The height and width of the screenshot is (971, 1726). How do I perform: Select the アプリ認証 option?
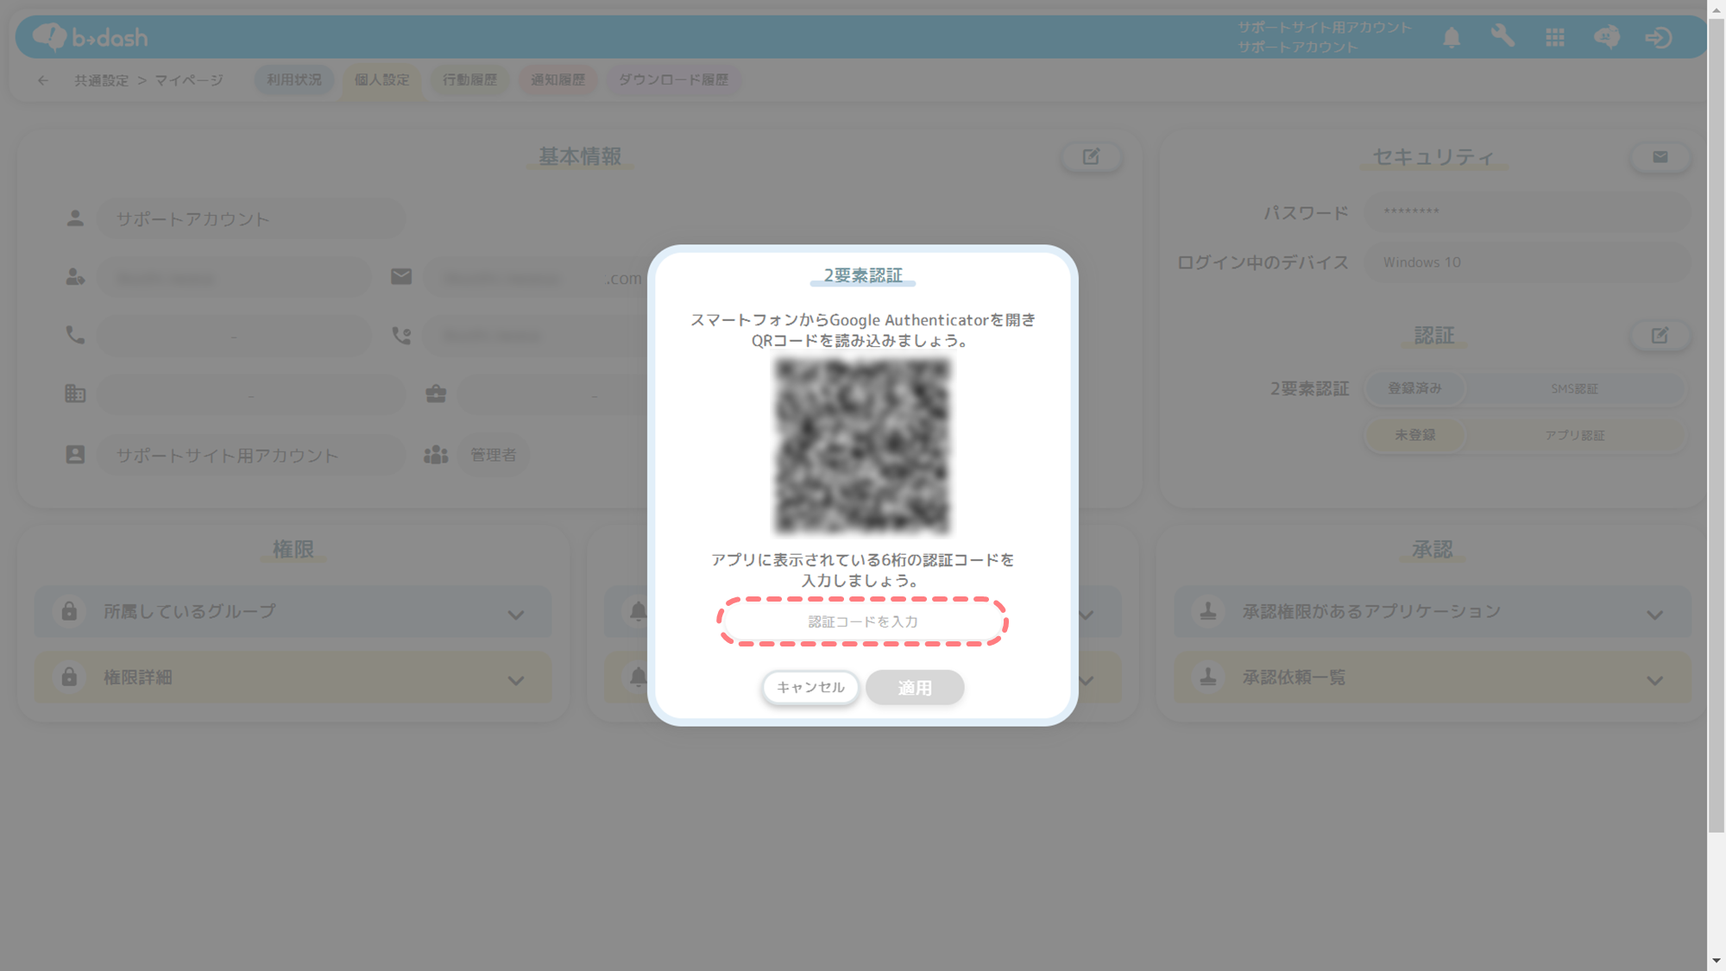(1574, 435)
